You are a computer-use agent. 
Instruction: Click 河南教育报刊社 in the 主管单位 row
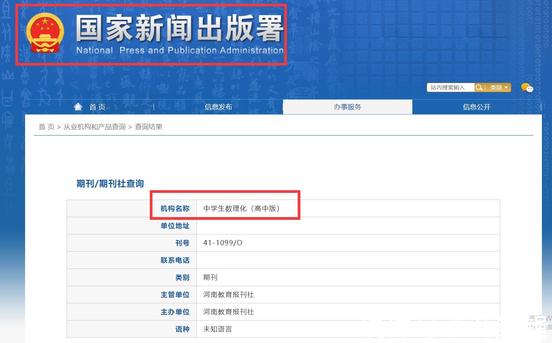pyautogui.click(x=228, y=295)
